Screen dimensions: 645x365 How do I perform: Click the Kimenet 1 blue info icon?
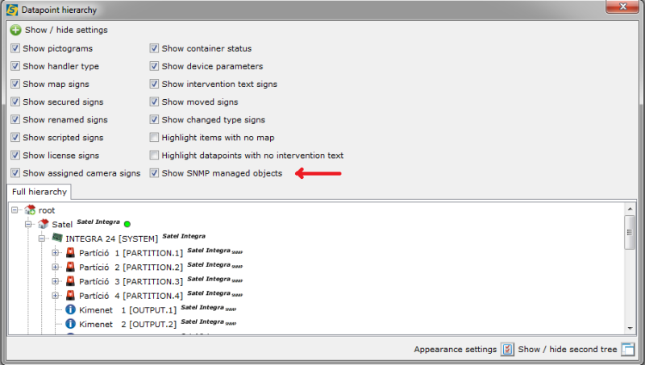pos(70,309)
